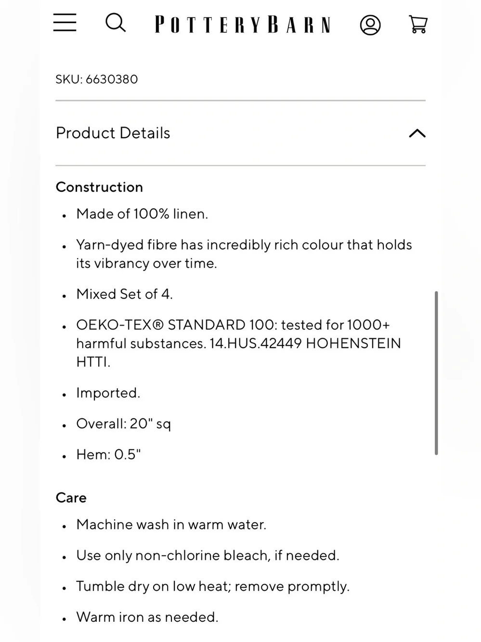Click "Machine wash in warm water" instruction
The width and height of the screenshot is (481, 642).
point(171,524)
